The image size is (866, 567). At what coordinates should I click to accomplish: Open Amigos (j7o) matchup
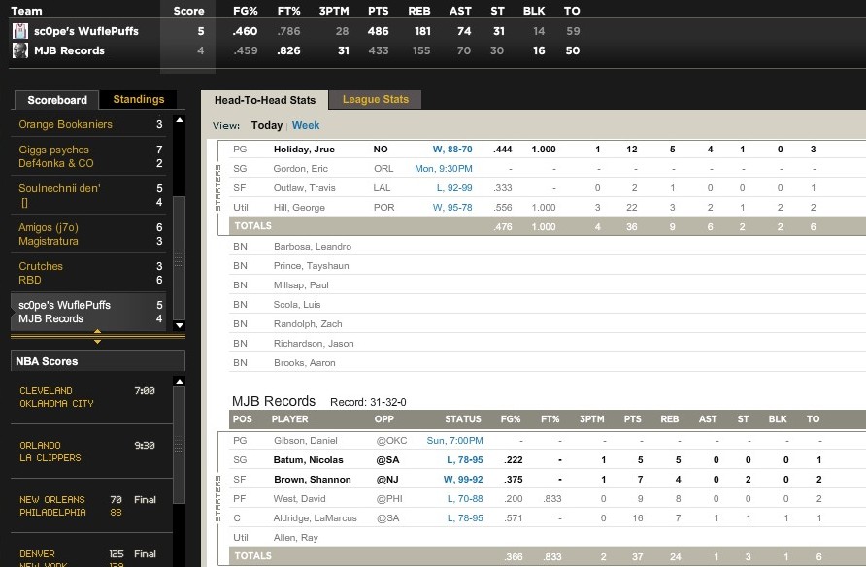[x=49, y=227]
